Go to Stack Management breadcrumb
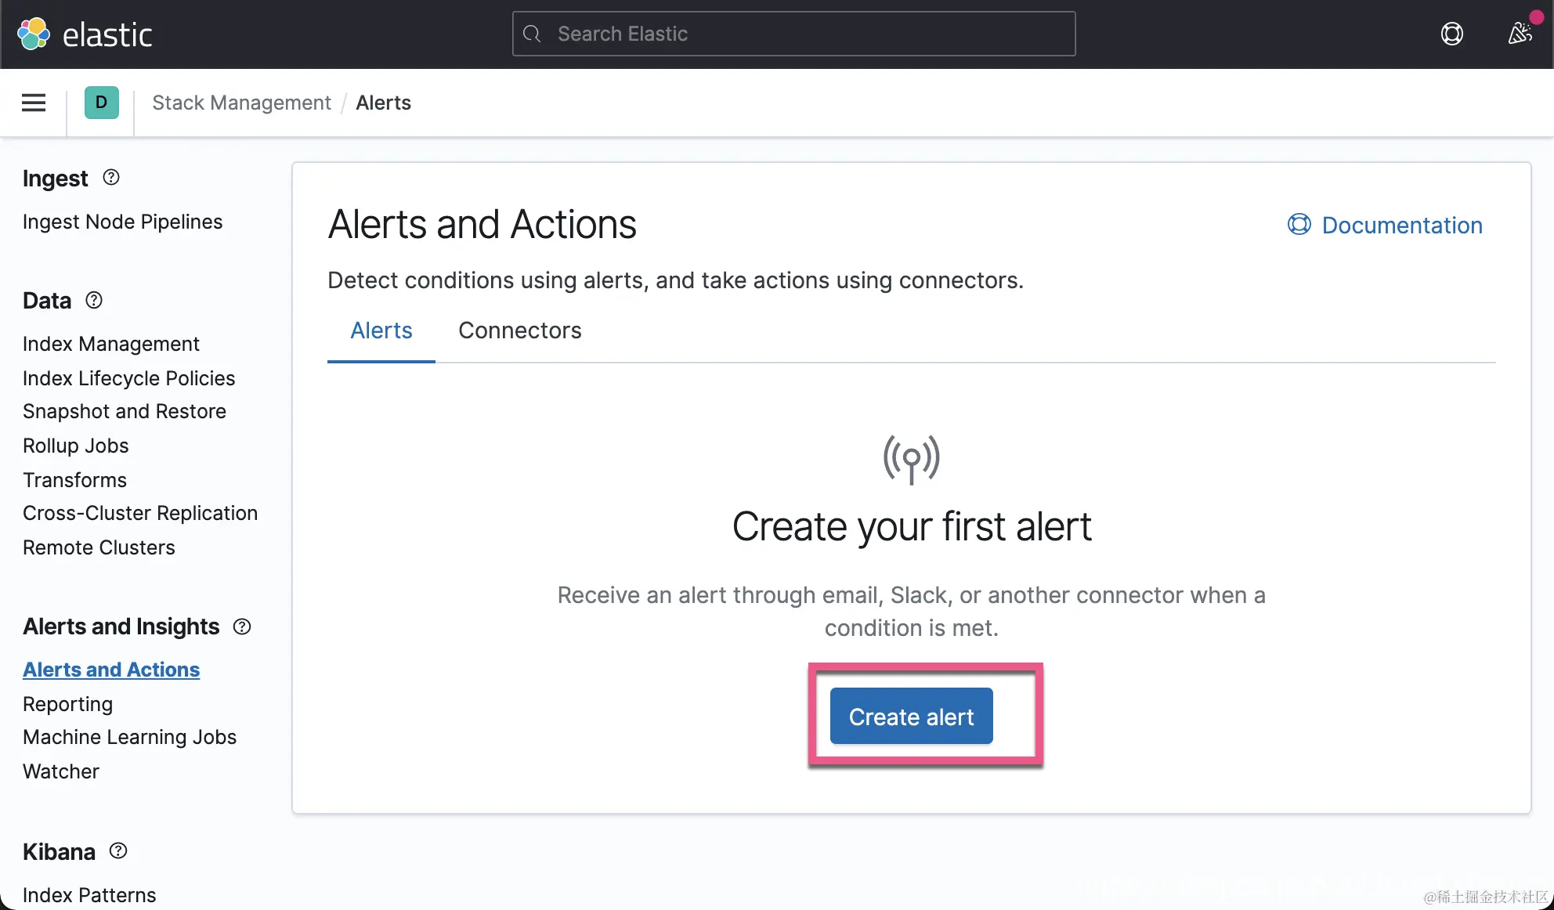This screenshot has height=910, width=1554. coord(241,103)
